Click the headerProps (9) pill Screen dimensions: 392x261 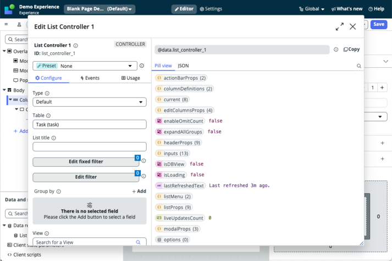[x=179, y=143]
